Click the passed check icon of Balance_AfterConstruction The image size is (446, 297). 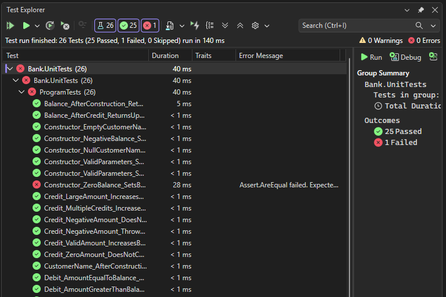pyautogui.click(x=37, y=103)
